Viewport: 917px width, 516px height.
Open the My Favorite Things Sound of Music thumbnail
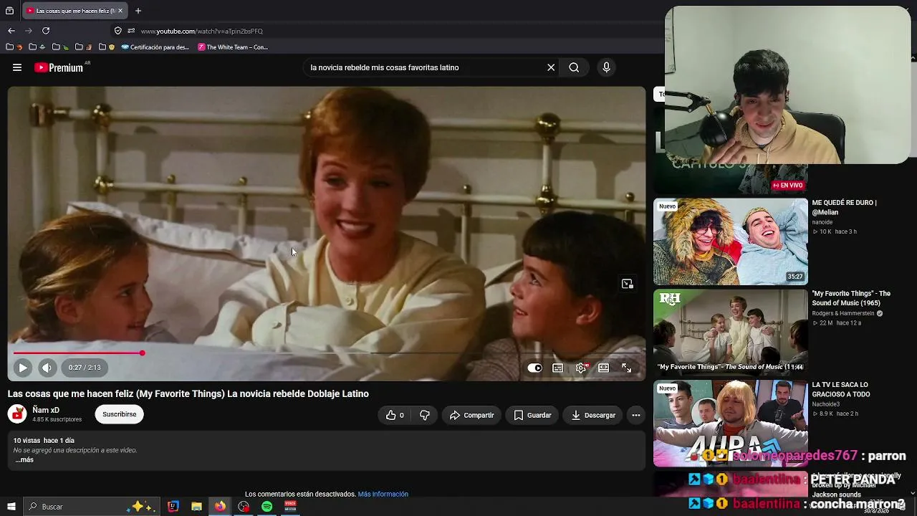click(x=731, y=333)
